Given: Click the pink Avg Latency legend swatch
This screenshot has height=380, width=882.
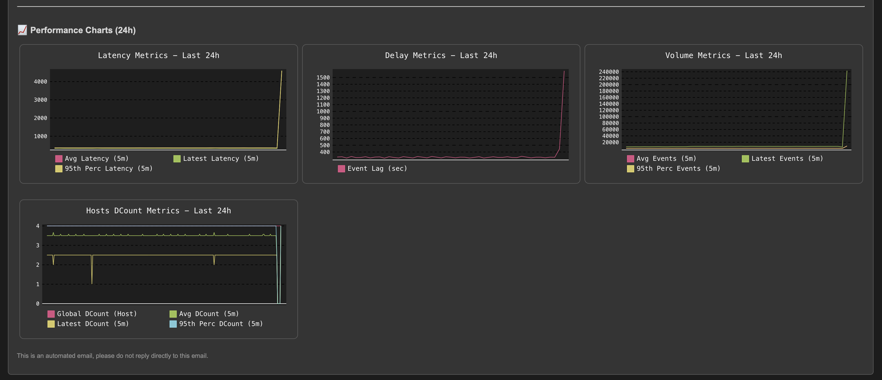Looking at the screenshot, I should 59,159.
